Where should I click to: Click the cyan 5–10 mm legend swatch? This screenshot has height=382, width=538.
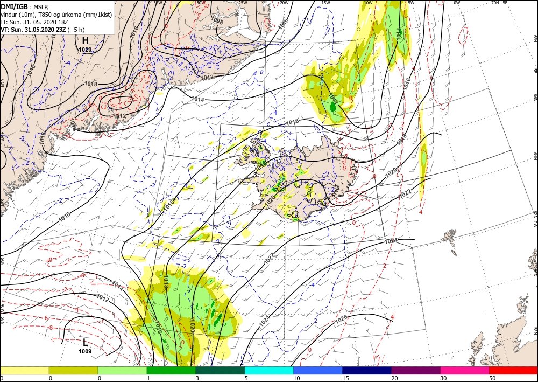[269, 370]
